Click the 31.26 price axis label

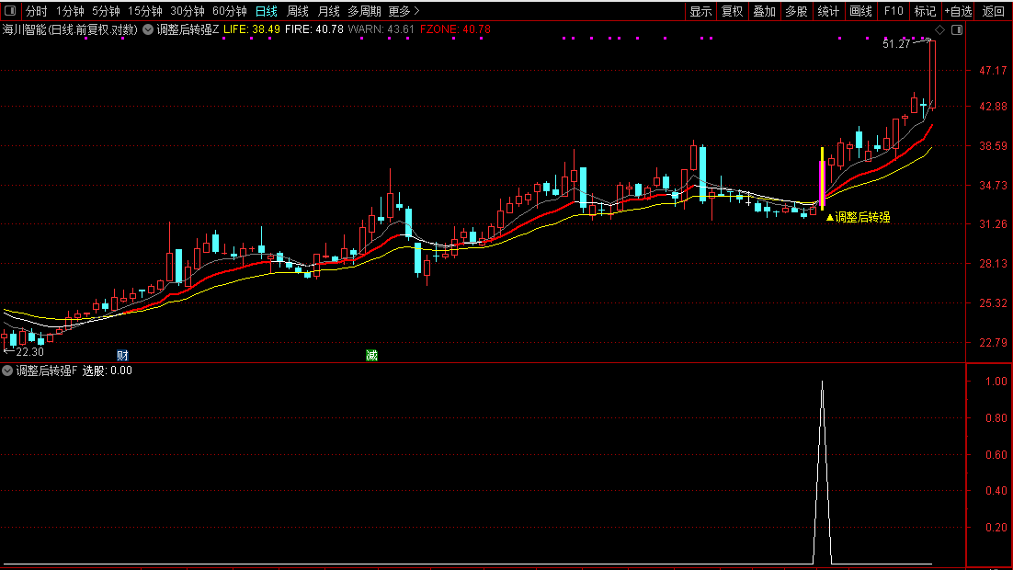click(x=993, y=224)
